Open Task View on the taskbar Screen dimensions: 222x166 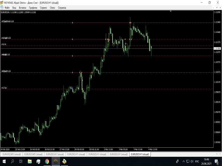click(x=21, y=162)
